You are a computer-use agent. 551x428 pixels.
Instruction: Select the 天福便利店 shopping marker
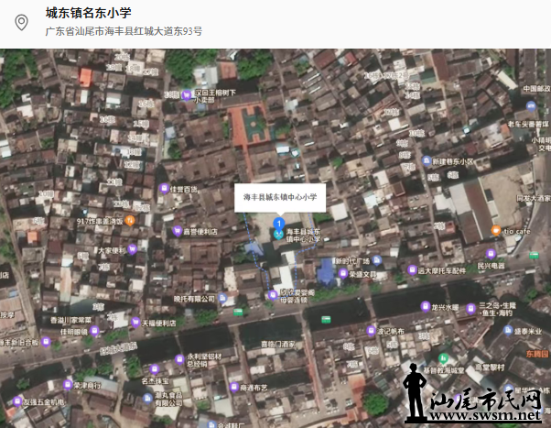[x=135, y=323]
